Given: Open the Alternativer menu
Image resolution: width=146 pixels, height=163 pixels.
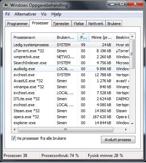Looking at the screenshot, I should [26, 14].
